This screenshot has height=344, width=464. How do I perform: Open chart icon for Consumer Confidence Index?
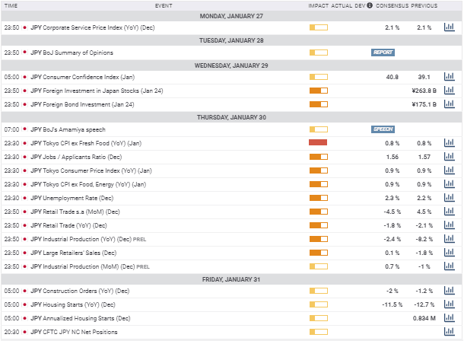[x=449, y=77]
